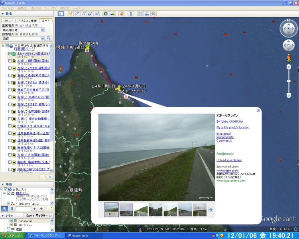The width and height of the screenshot is (299, 239).
Task: Open the 到着地点 destination dropdown
Action: [x=43, y=39]
